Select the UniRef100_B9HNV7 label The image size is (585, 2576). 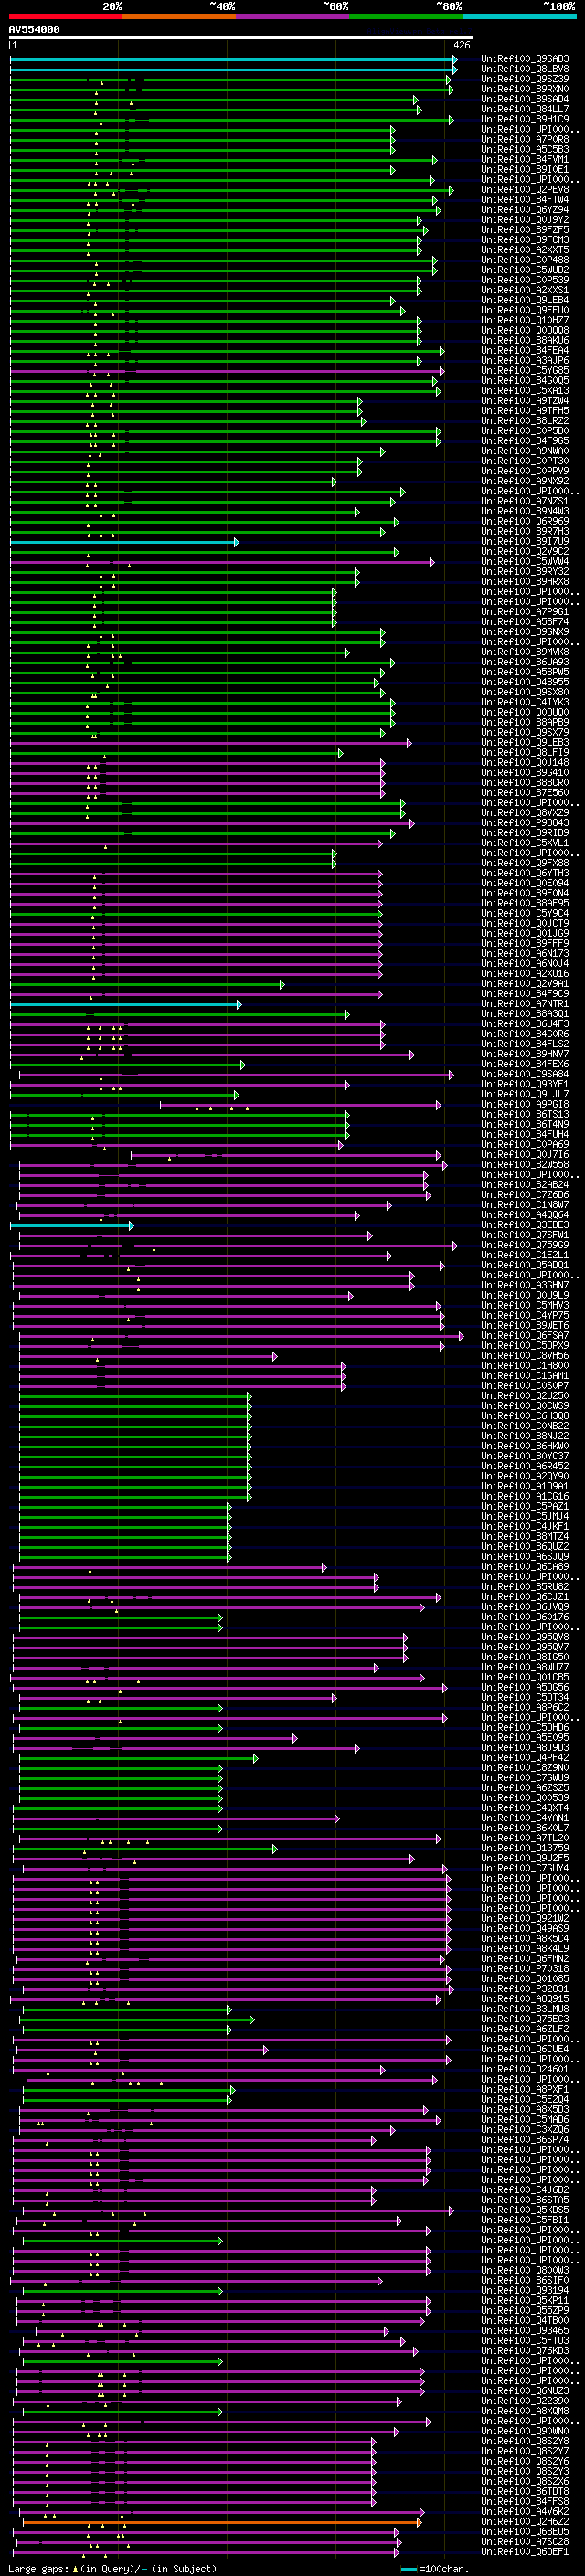point(525,1054)
